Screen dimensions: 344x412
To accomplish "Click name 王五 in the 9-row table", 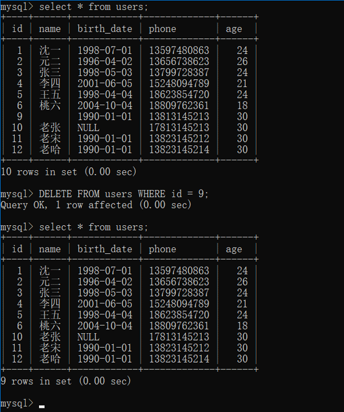I will (50, 315).
